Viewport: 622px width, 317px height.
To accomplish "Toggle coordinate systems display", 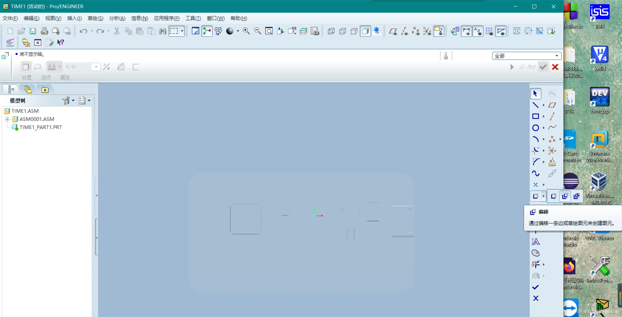I will [427, 31].
